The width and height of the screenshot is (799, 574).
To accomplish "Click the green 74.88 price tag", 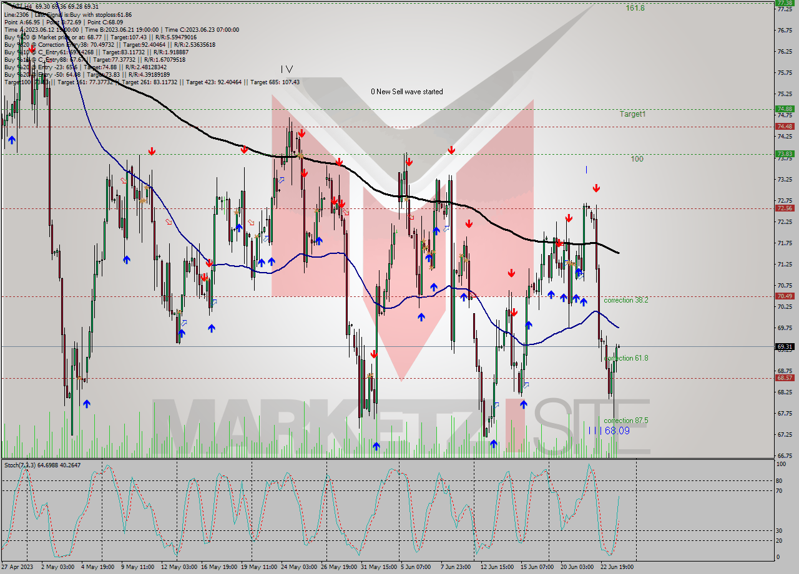I will [785, 109].
